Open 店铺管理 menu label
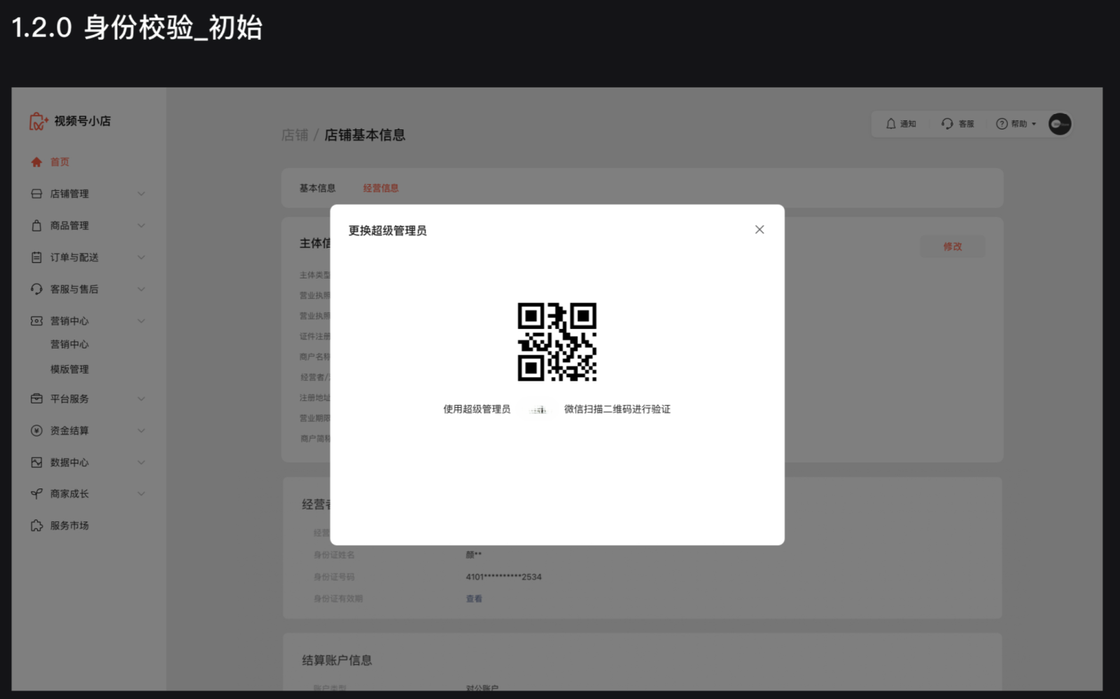The image size is (1120, 699). pyautogui.click(x=69, y=194)
